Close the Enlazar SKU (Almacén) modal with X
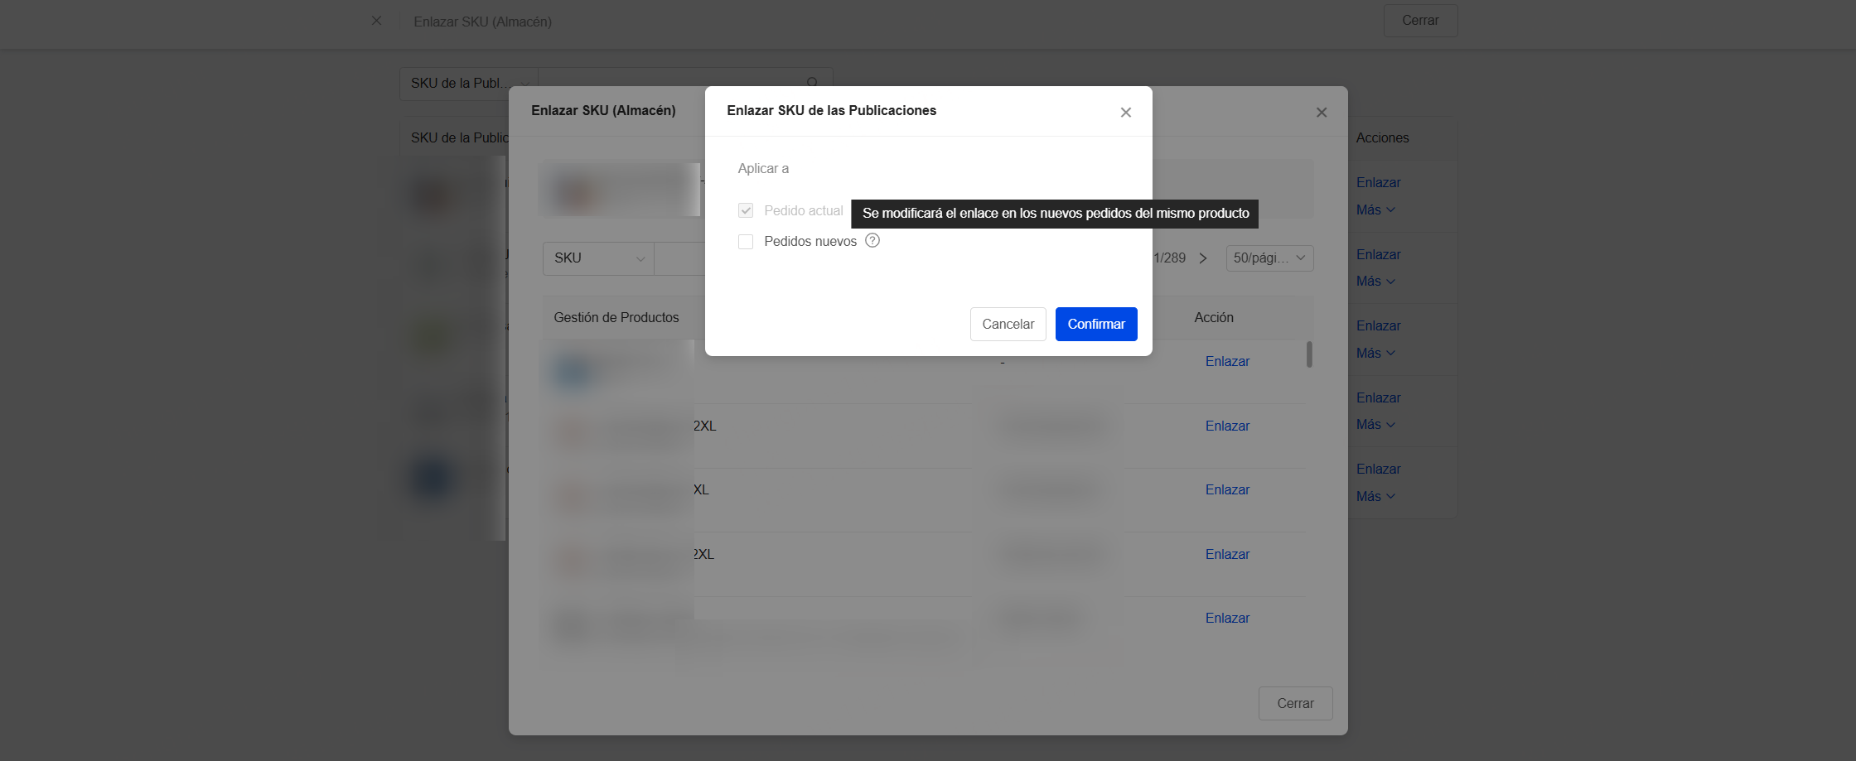The height and width of the screenshot is (761, 1856). pos(1322,113)
